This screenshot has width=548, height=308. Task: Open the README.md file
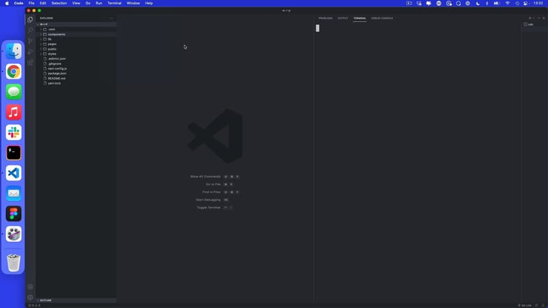[x=56, y=78]
